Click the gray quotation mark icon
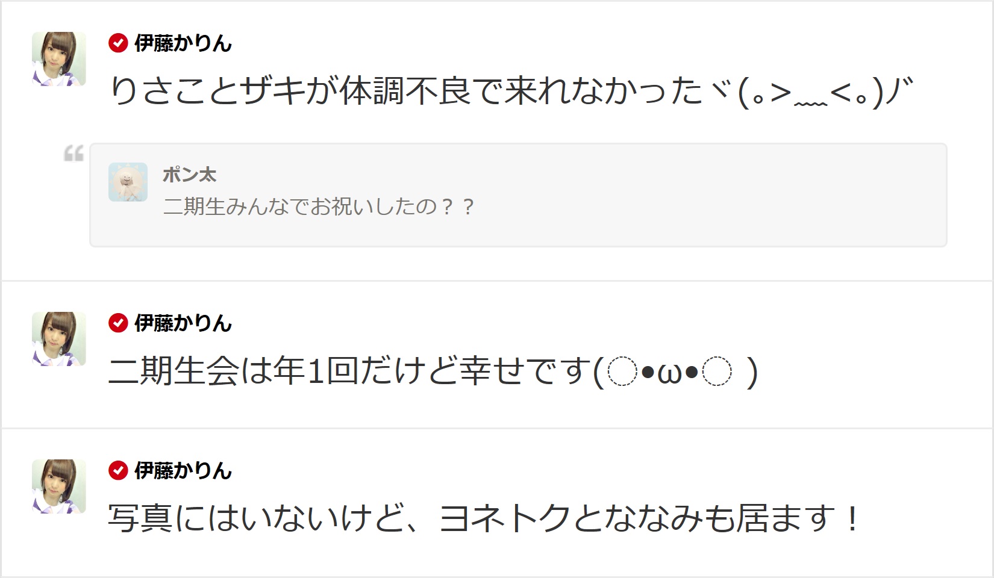 pos(73,154)
